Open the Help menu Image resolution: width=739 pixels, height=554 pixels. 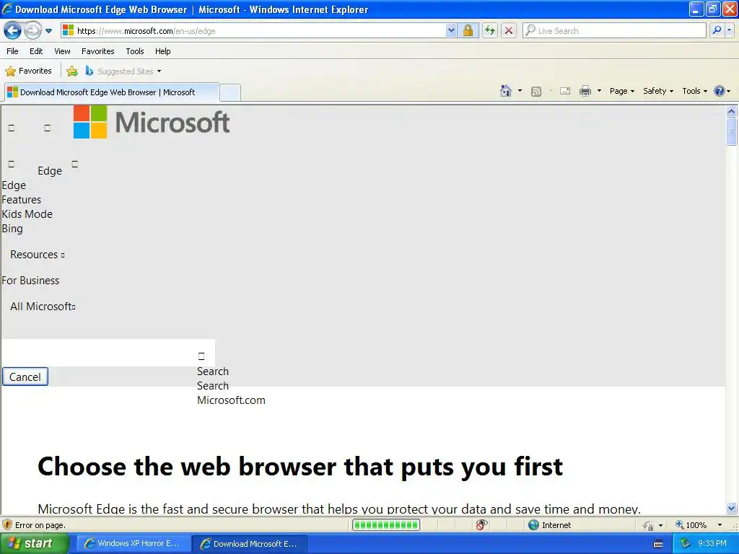pos(162,51)
